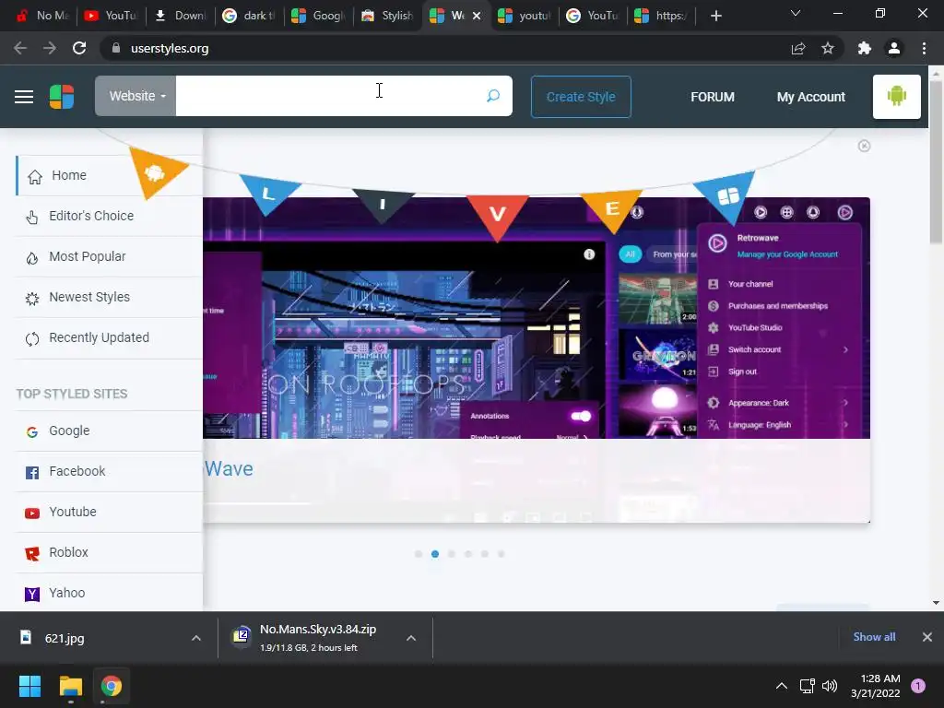Select Home in the sidebar

click(x=109, y=175)
